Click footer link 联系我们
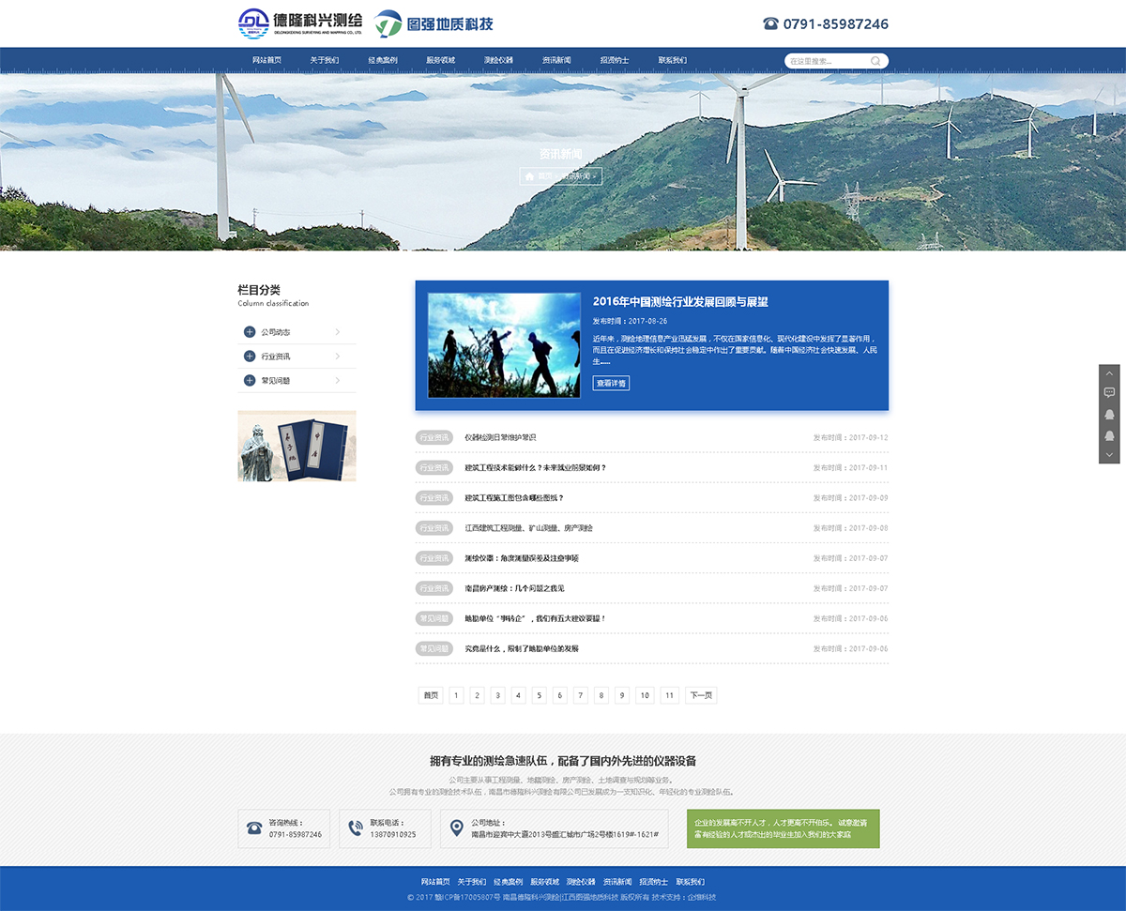 coord(690,882)
